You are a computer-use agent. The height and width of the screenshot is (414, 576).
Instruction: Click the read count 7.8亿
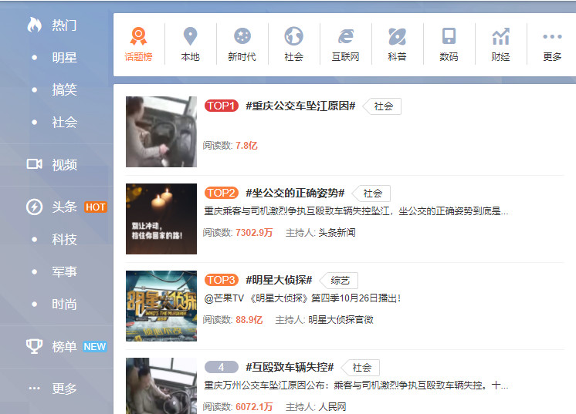(246, 146)
